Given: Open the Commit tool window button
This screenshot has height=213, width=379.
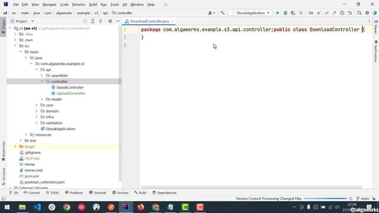Looking at the screenshot, I should [x=31, y=192].
